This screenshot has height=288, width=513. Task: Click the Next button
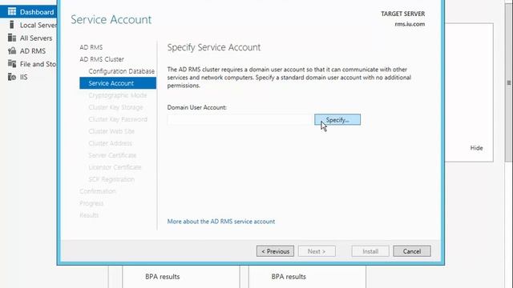click(317, 251)
